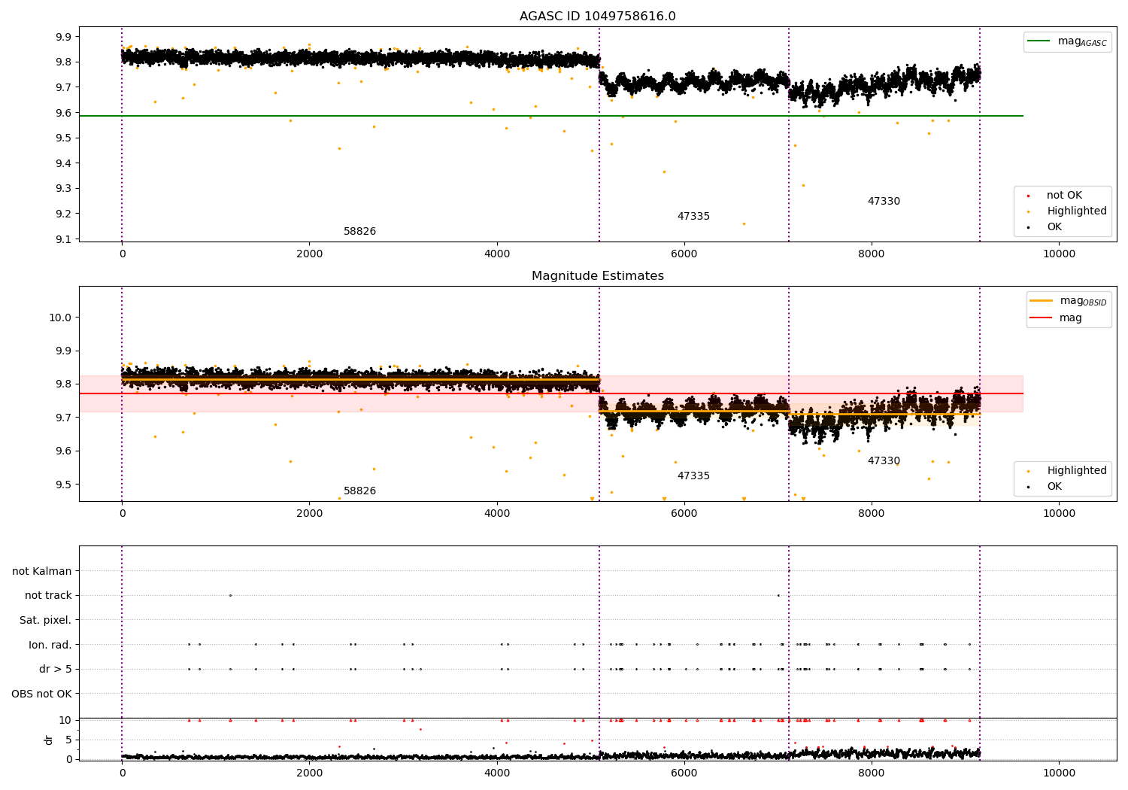Image resolution: width=1128 pixels, height=790 pixels.
Task: Select 'not OK' legend entry in top panel
Action: click(x=1064, y=196)
